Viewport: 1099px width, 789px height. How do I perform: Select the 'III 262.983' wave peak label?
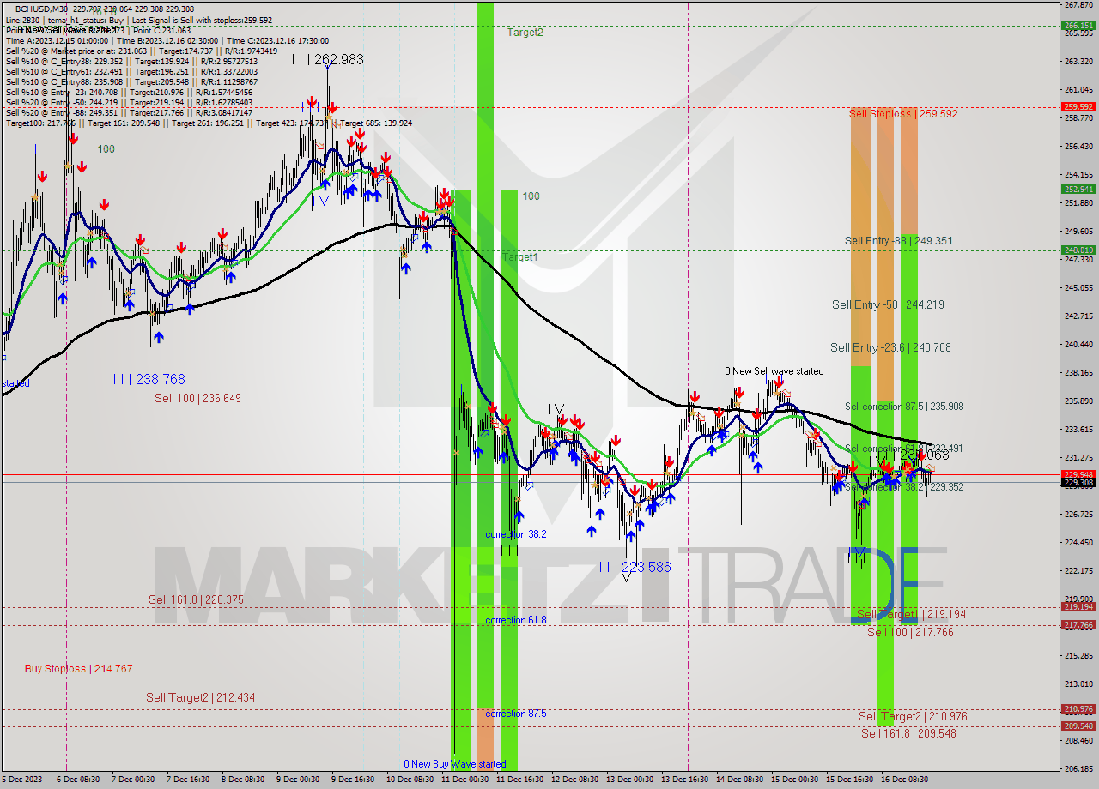click(327, 60)
